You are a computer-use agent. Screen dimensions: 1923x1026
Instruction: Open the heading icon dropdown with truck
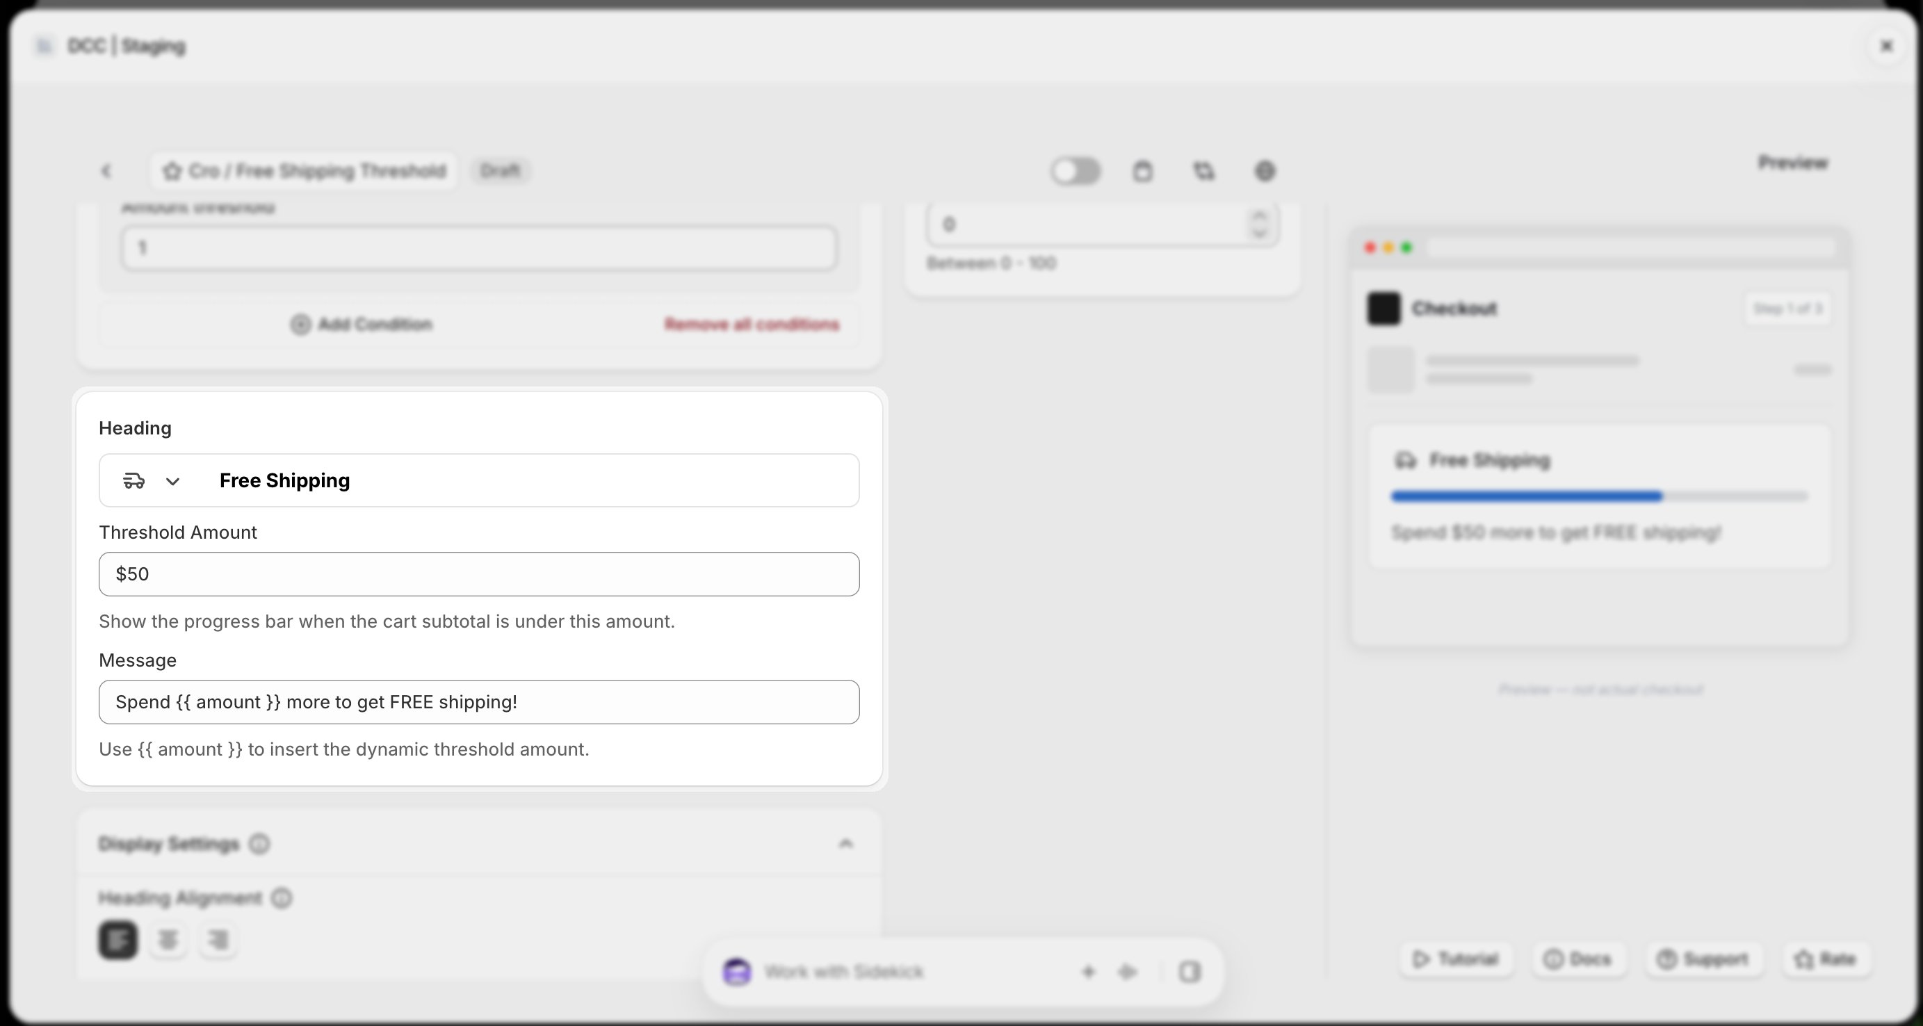pos(152,480)
